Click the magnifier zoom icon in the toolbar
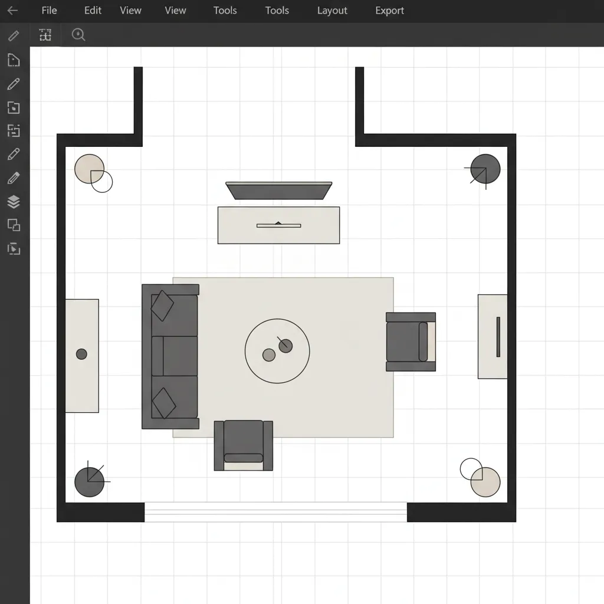Image resolution: width=604 pixels, height=604 pixels. click(x=78, y=35)
